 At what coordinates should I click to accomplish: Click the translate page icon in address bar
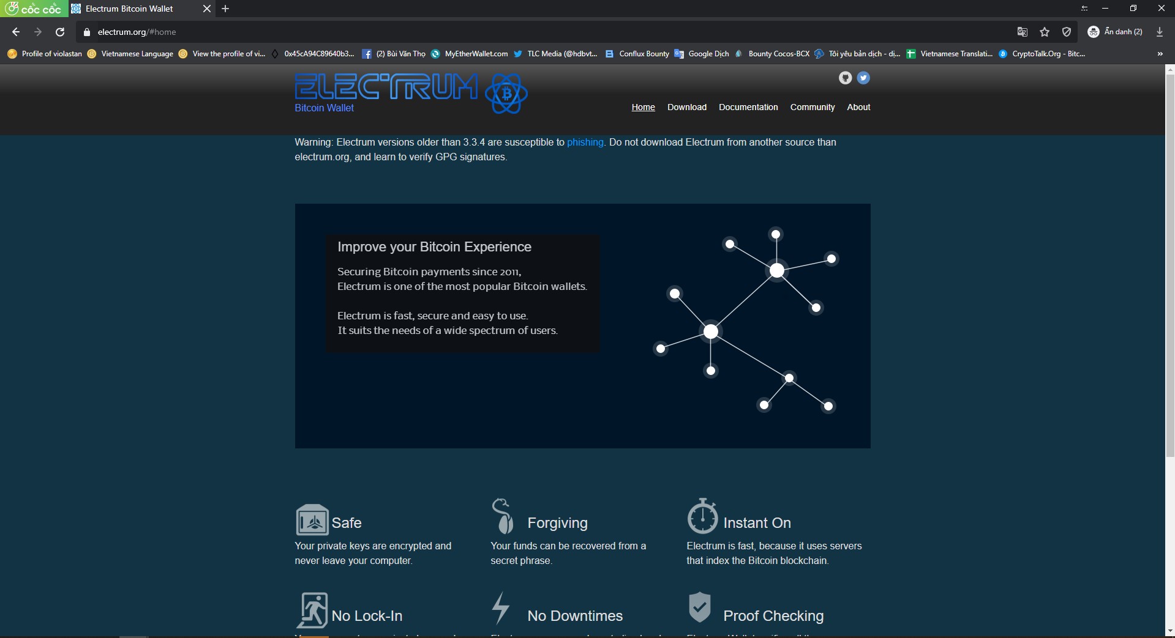click(x=1022, y=32)
